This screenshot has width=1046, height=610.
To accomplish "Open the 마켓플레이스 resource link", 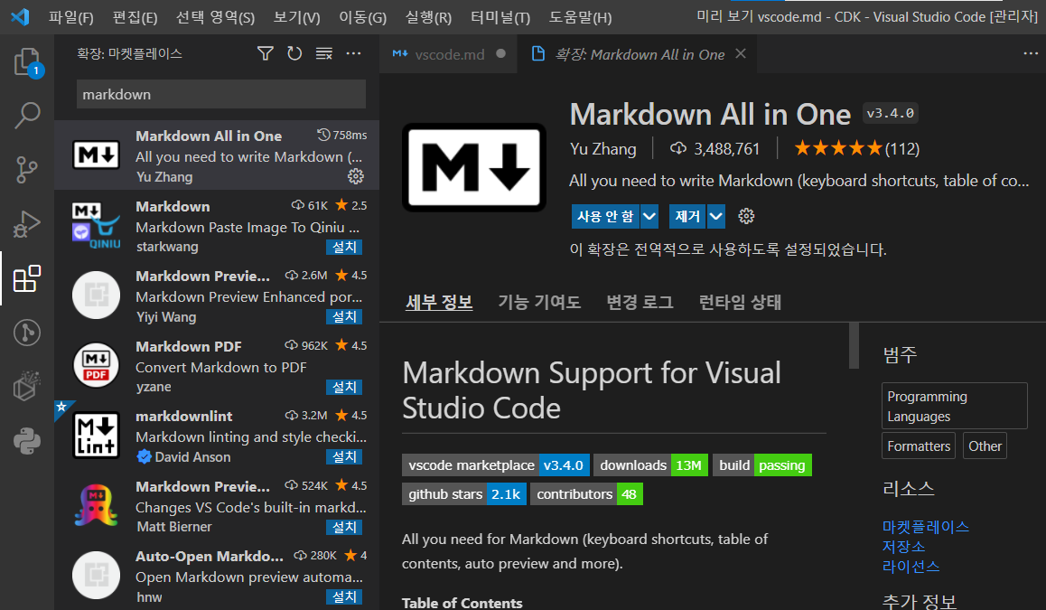I will coord(925,527).
